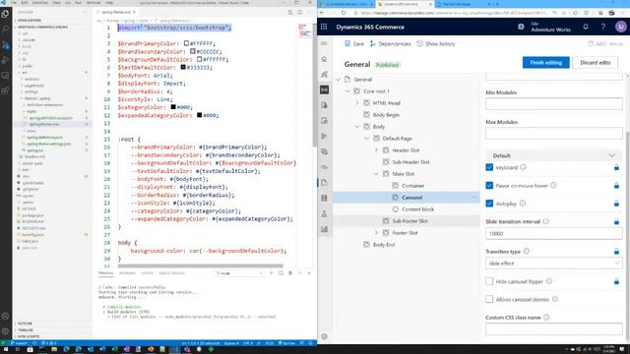Image resolution: width=630 pixels, height=354 pixels.
Task: Go to the Home icon in Commerce sidebar
Action: (324, 59)
